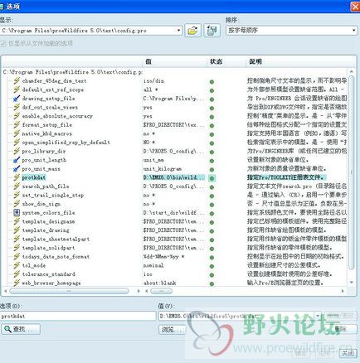Click horizontal scrollbar under the name column
The height and width of the screenshot is (363, 360).
point(69,291)
